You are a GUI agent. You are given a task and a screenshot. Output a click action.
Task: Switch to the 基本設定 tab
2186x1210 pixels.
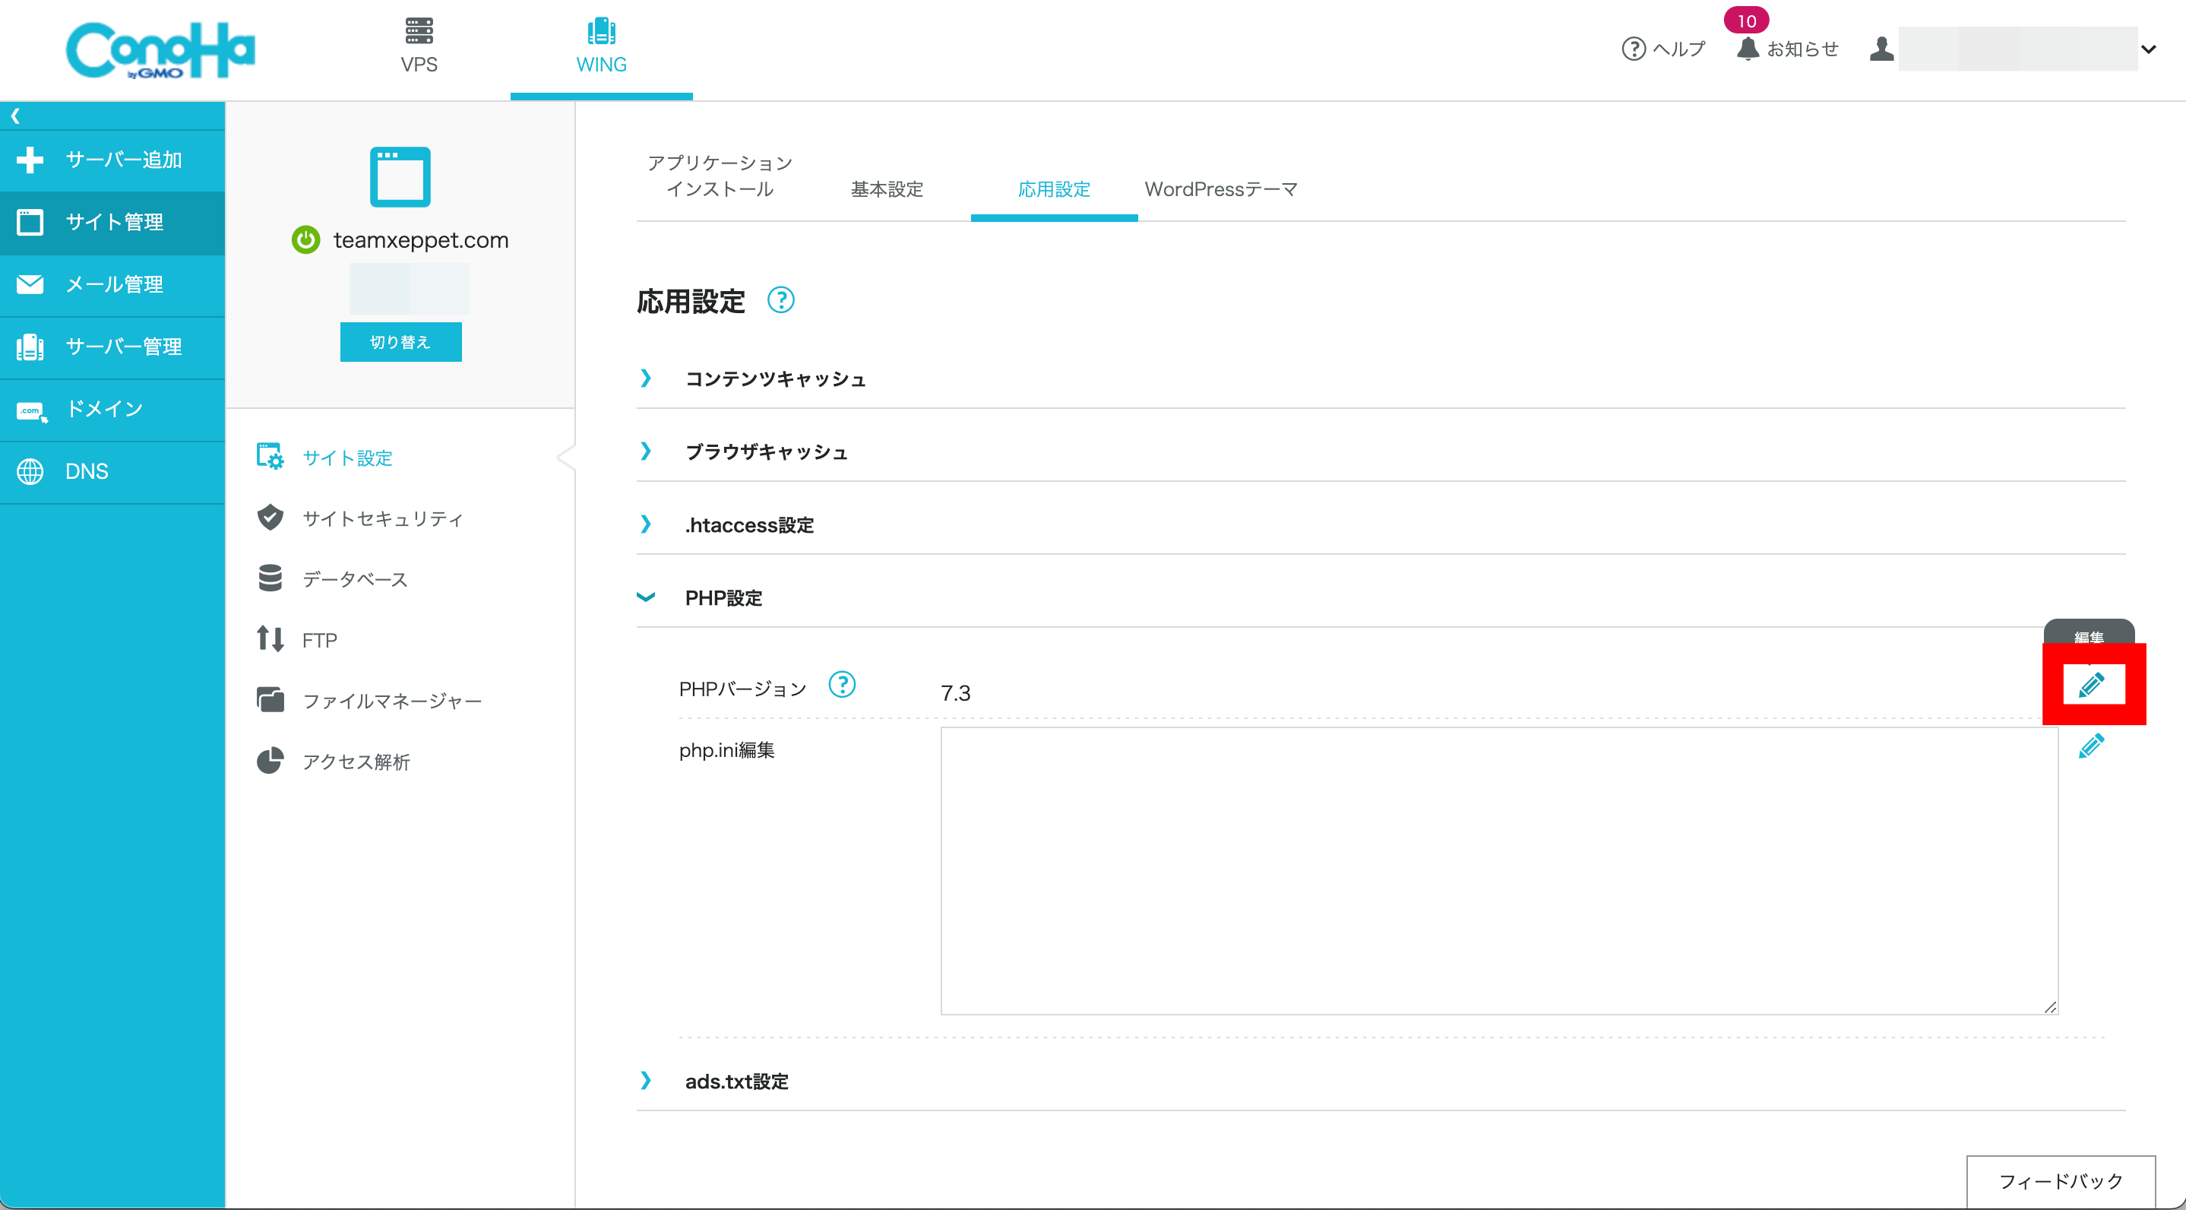887,189
